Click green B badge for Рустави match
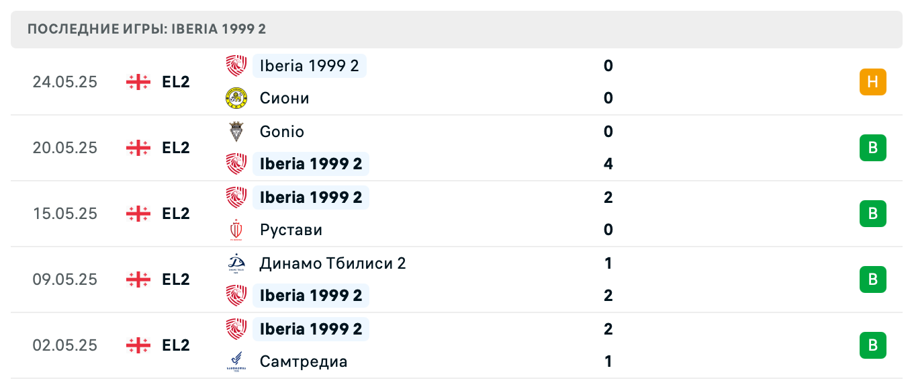912x391 pixels. (x=872, y=214)
